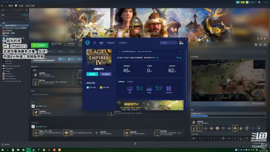270x152 pixels.
Task: Click the green 开始游戏 play button
Action: coord(40,45)
